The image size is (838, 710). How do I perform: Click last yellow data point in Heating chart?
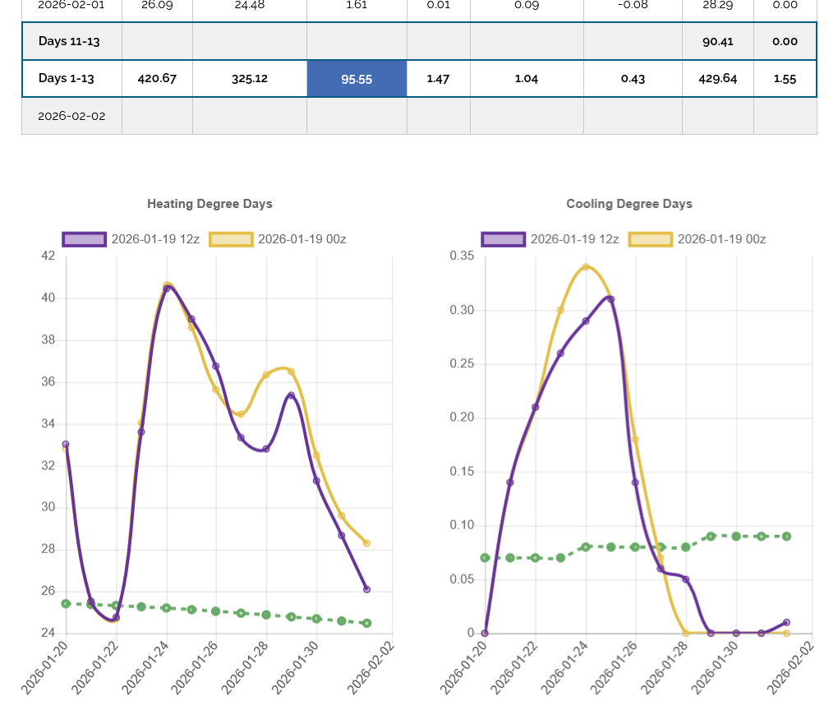point(366,543)
